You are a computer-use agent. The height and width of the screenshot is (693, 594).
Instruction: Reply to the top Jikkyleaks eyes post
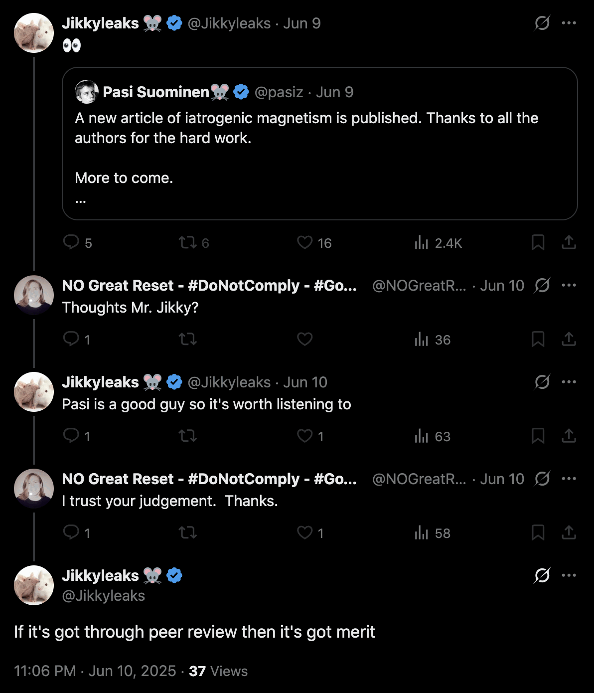pos(71,243)
